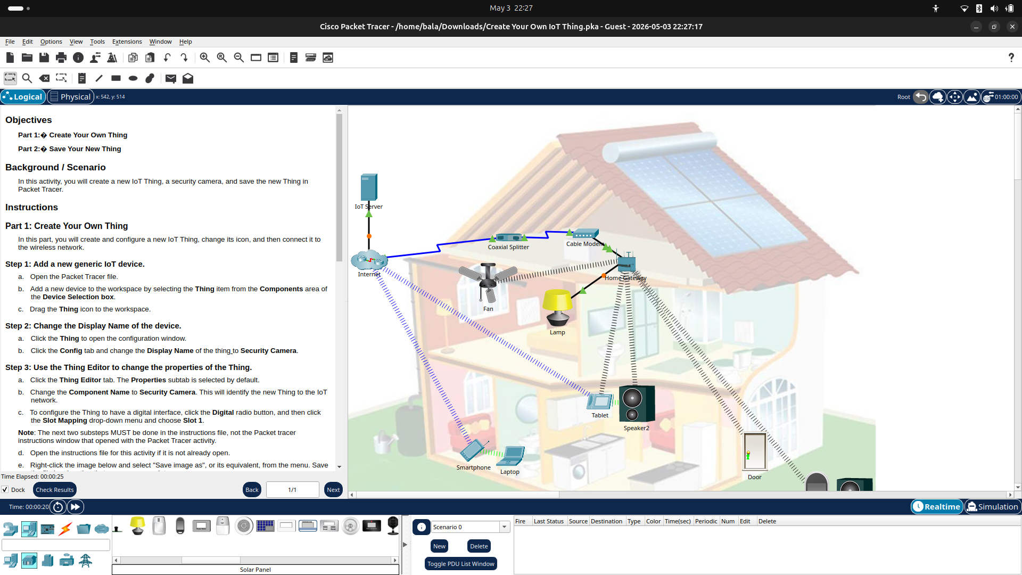Image resolution: width=1022 pixels, height=575 pixels.
Task: Click the Check Results button
Action: click(55, 490)
